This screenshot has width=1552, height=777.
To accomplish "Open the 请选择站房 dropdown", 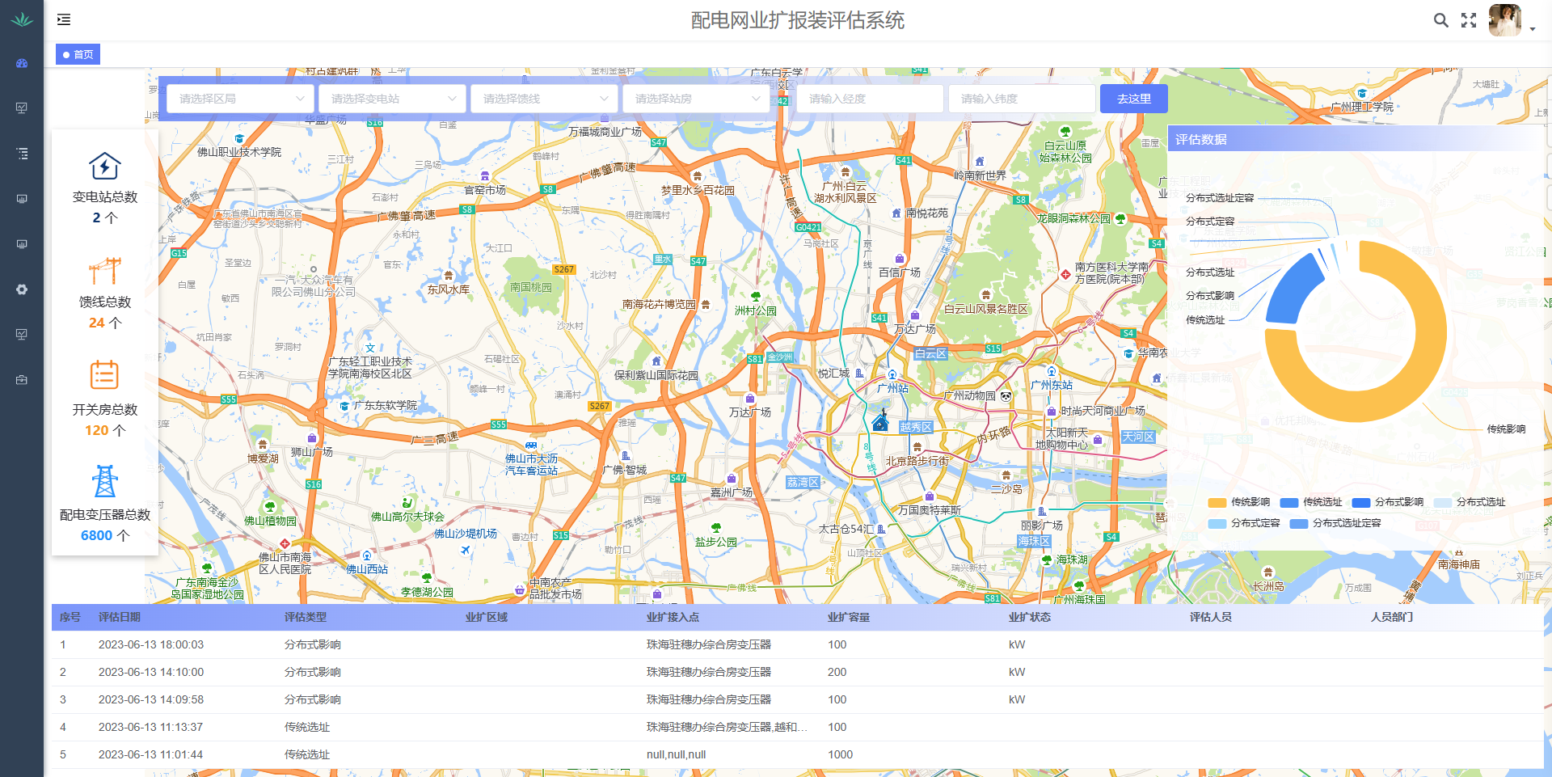I will click(x=696, y=99).
